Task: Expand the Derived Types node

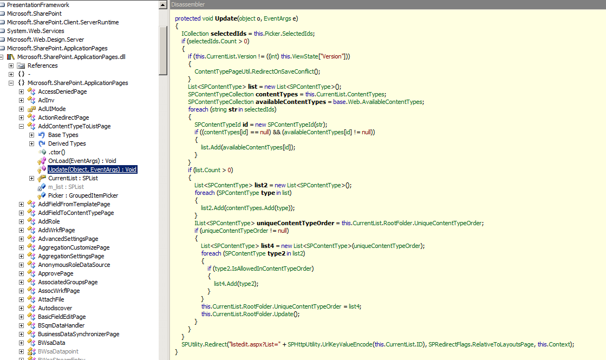Action: pos(32,143)
